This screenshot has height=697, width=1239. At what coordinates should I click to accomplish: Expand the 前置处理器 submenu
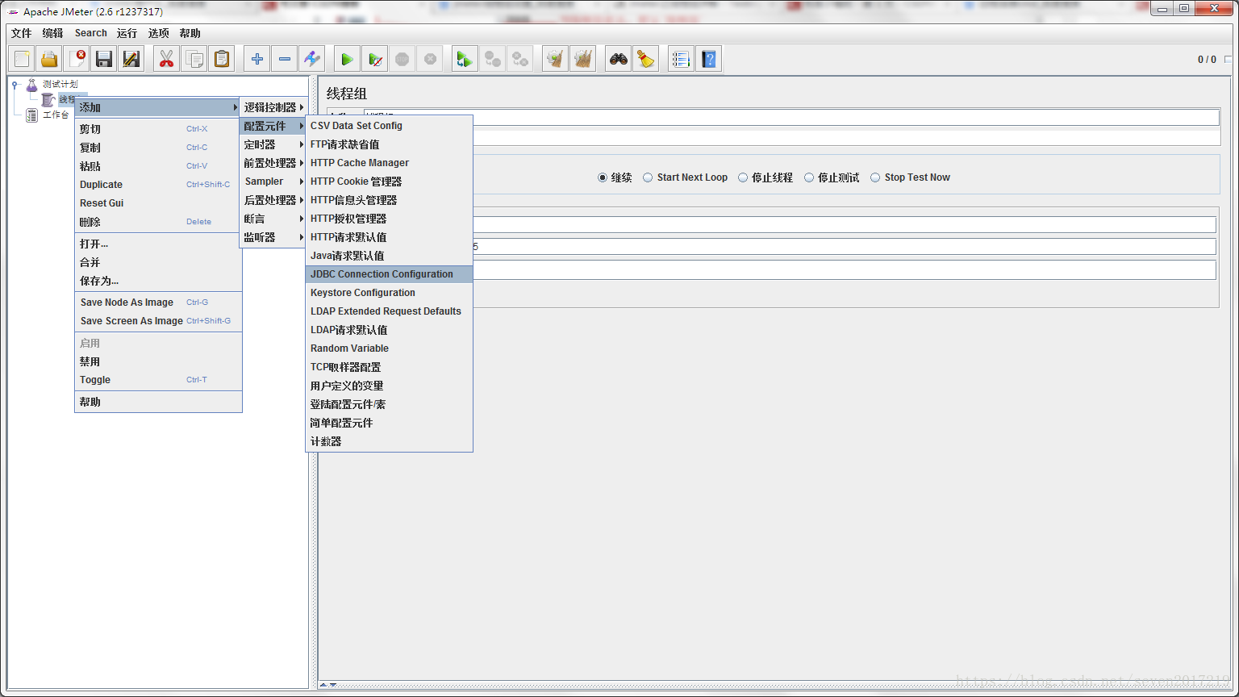[273, 163]
